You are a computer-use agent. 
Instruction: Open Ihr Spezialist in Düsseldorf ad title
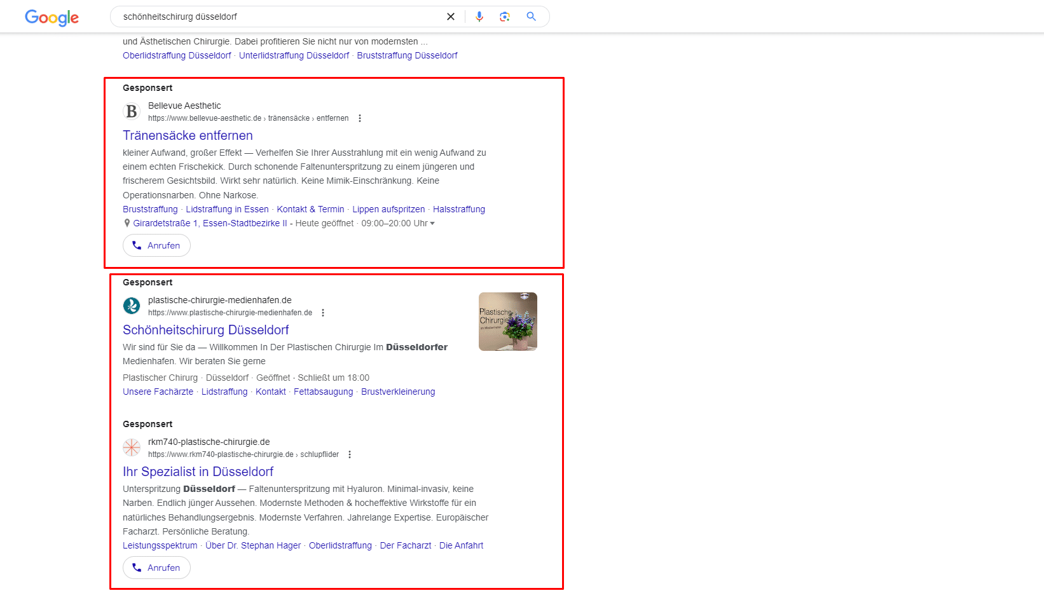(x=198, y=472)
